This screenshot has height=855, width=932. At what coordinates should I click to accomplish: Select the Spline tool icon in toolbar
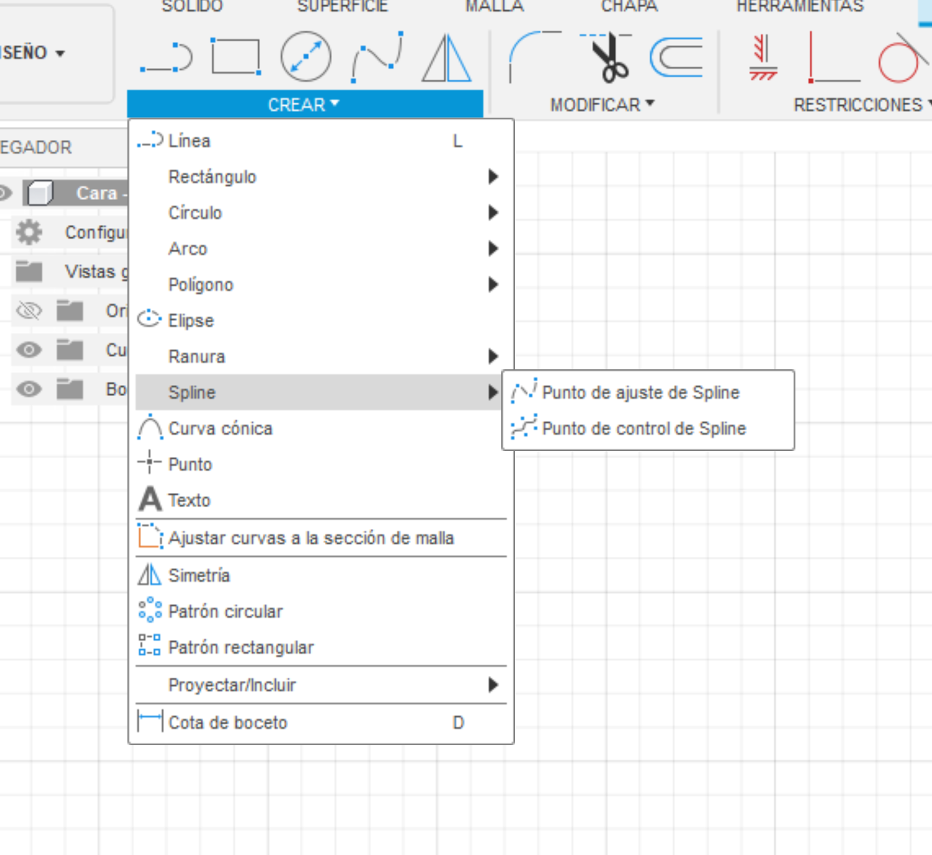(x=377, y=57)
